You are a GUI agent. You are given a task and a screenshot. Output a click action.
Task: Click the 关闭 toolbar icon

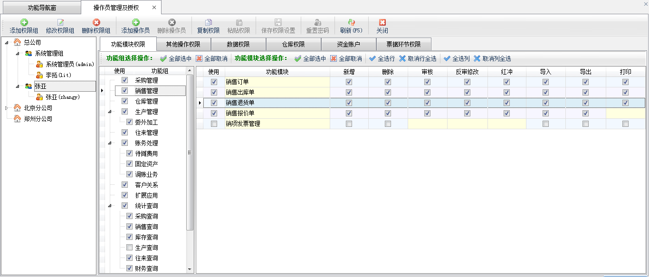click(382, 22)
